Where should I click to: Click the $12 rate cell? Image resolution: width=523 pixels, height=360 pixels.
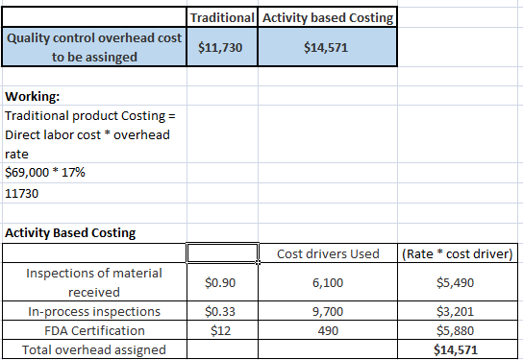(222, 330)
